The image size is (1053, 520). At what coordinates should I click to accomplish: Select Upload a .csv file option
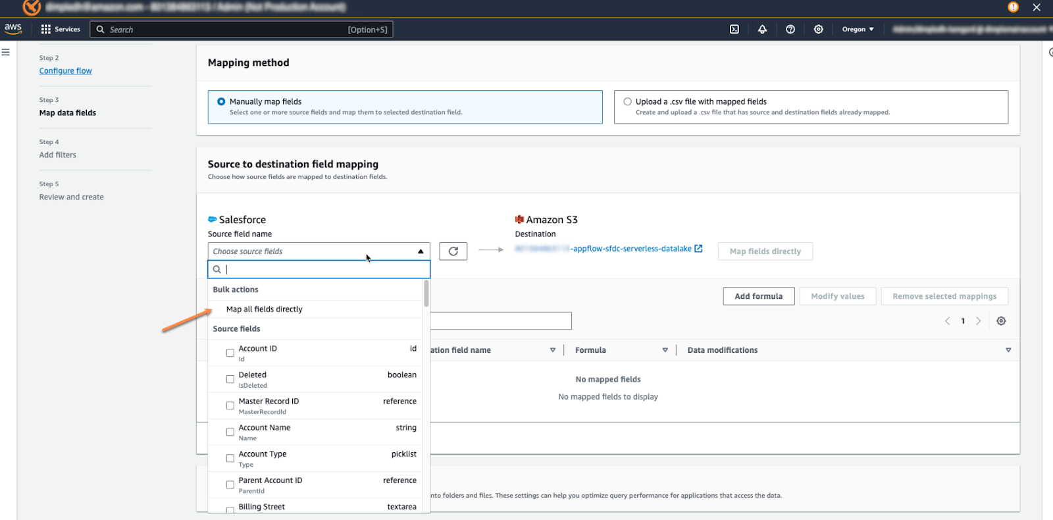pos(627,102)
